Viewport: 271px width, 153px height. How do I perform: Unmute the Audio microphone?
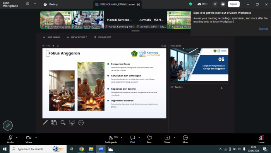pos(10,139)
